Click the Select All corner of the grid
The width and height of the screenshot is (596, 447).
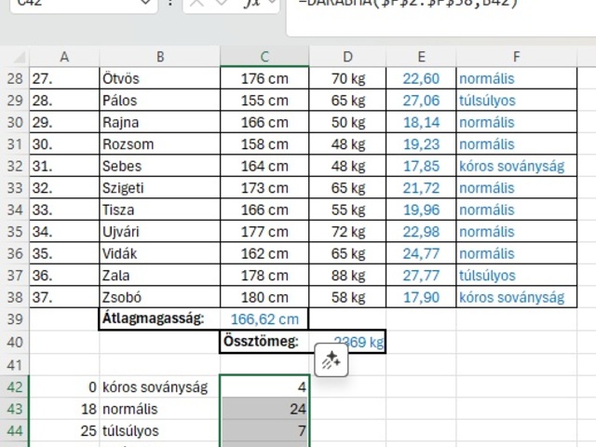[14, 57]
